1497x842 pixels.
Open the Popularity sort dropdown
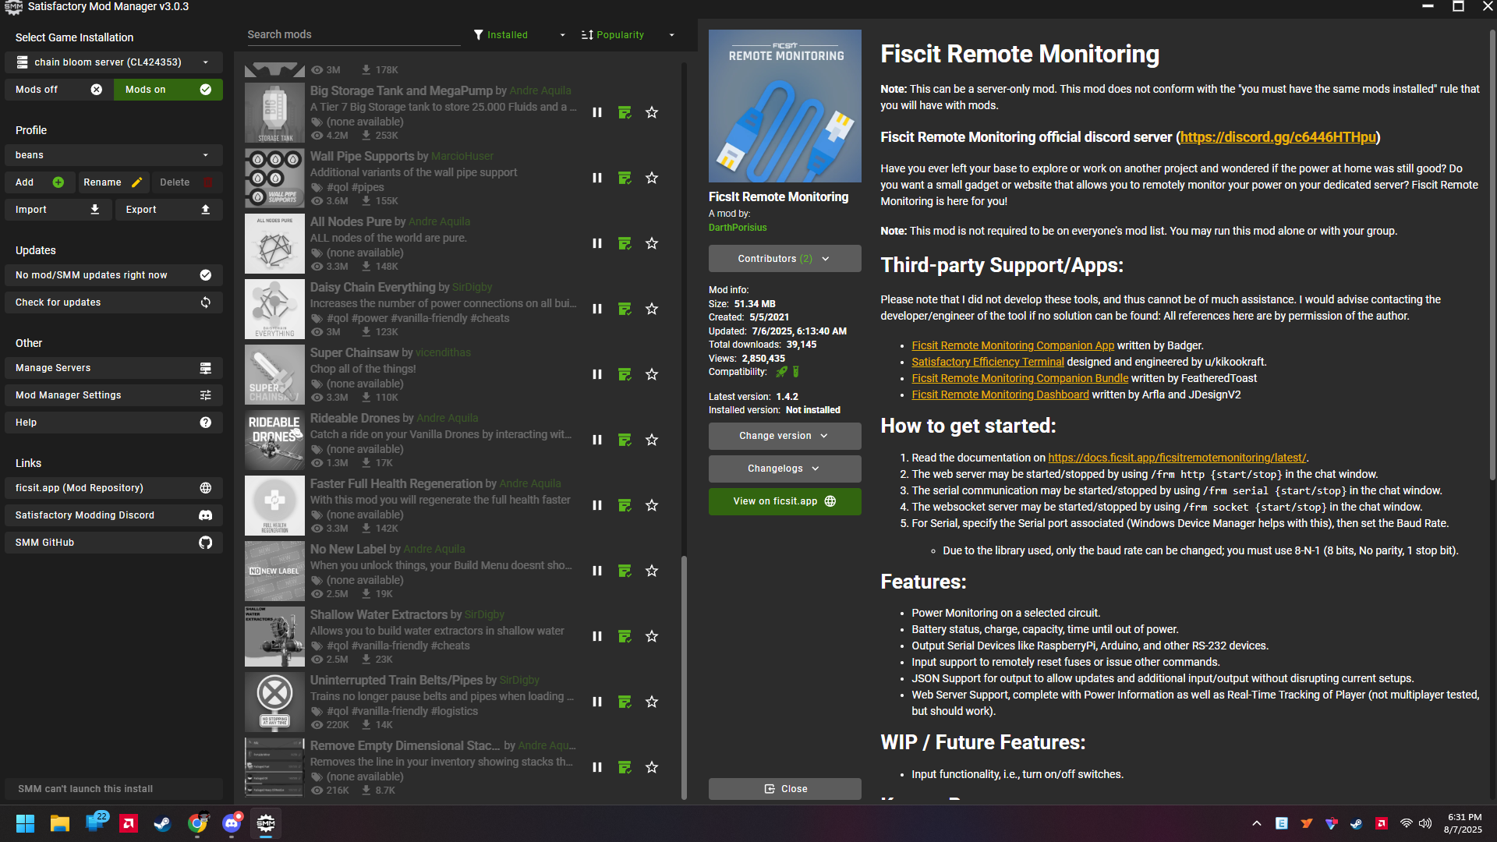pos(628,35)
